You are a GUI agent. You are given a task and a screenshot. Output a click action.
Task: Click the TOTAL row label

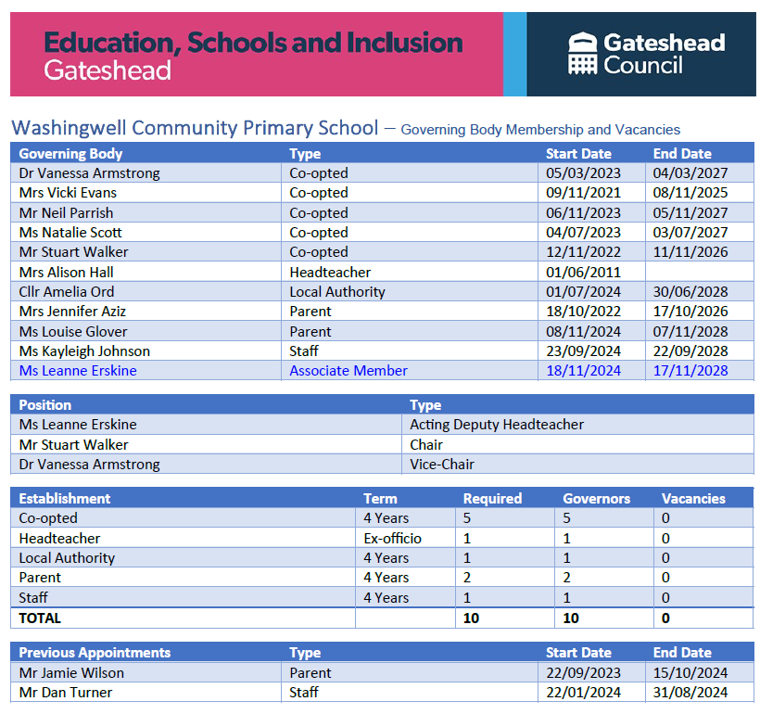(40, 618)
